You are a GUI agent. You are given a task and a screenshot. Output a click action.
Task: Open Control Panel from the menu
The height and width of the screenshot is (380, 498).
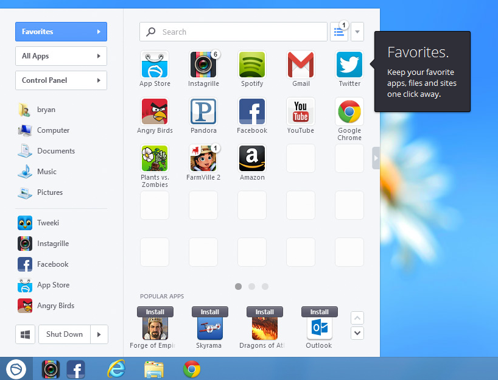tap(61, 80)
